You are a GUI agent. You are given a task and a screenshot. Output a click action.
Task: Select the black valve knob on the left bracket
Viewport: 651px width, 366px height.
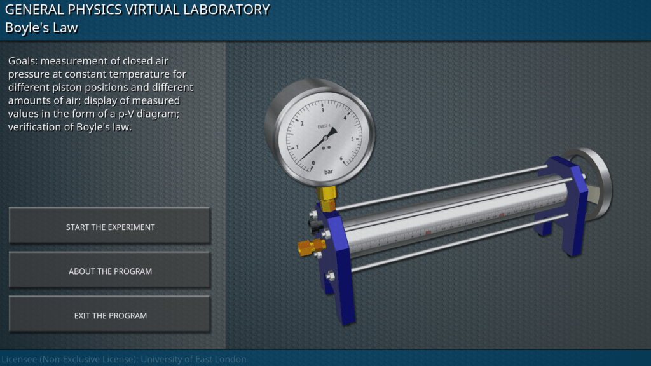(x=314, y=226)
